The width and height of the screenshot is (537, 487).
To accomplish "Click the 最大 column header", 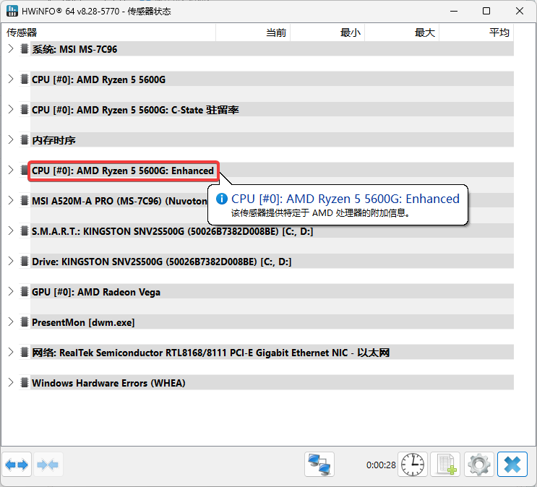I will [x=402, y=33].
